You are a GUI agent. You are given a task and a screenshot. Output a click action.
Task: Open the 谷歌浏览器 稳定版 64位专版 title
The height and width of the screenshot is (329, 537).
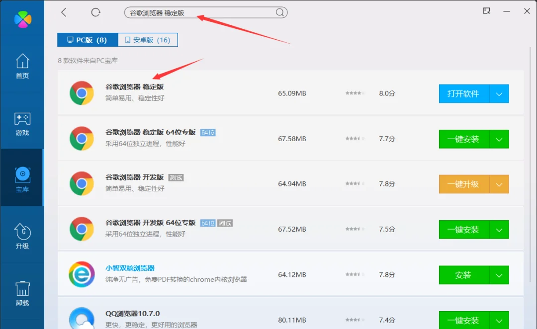click(x=150, y=132)
